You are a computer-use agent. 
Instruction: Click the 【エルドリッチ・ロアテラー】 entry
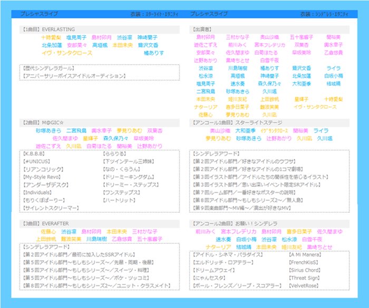tap(223, 263)
